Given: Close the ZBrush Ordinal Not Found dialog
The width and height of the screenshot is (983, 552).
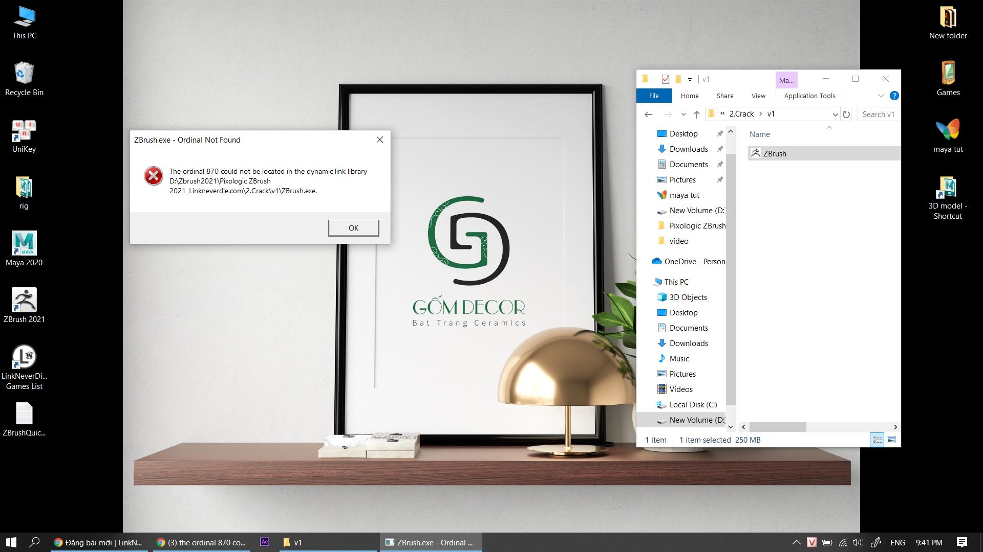Looking at the screenshot, I should (353, 228).
